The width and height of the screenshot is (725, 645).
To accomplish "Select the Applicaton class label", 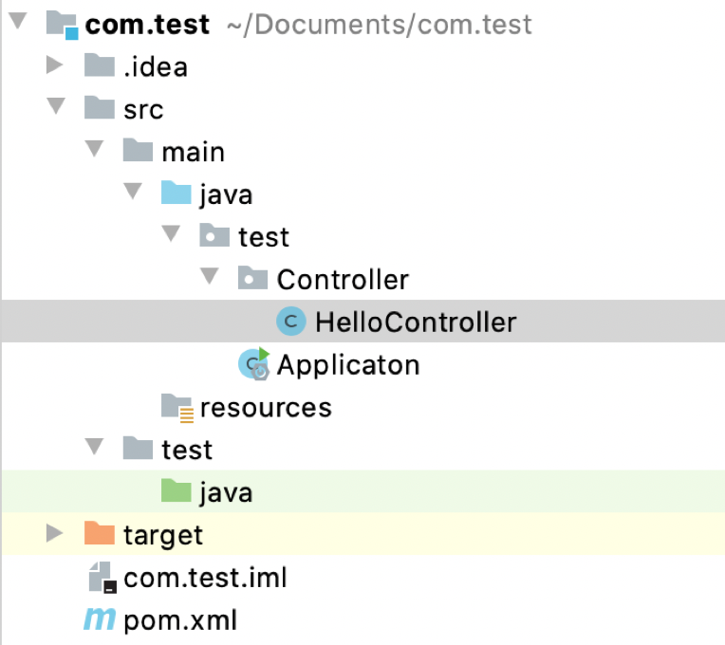I will pos(348,364).
